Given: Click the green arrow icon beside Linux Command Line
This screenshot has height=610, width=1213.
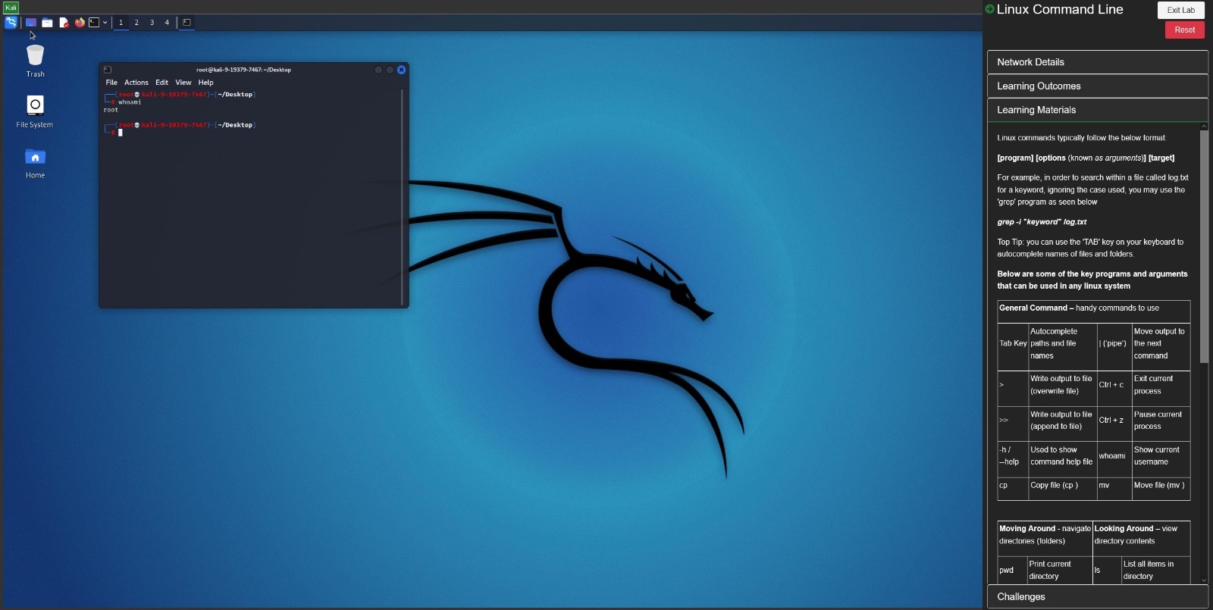Looking at the screenshot, I should coord(989,9).
